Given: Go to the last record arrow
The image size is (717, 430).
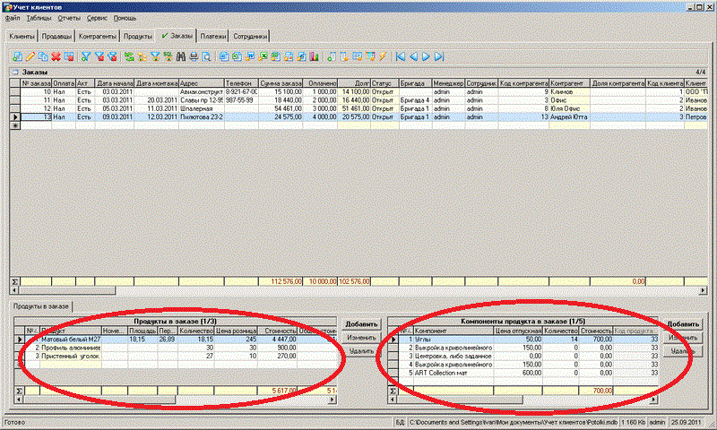Looking at the screenshot, I should (x=438, y=56).
